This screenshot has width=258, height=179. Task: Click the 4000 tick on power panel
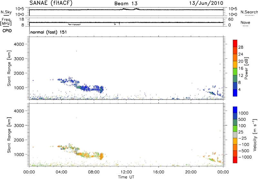coord(19,44)
